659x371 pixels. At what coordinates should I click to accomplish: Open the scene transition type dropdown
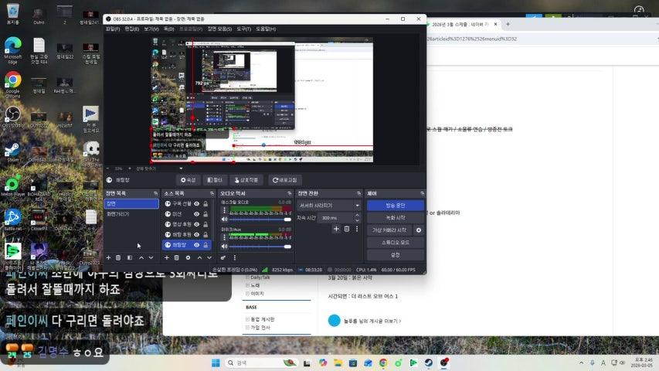[329, 206]
